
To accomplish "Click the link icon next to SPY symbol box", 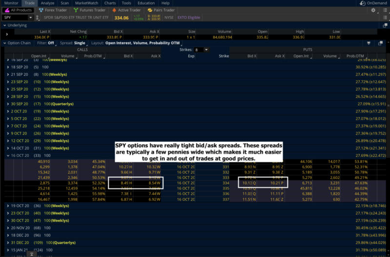I will tap(38, 17).
